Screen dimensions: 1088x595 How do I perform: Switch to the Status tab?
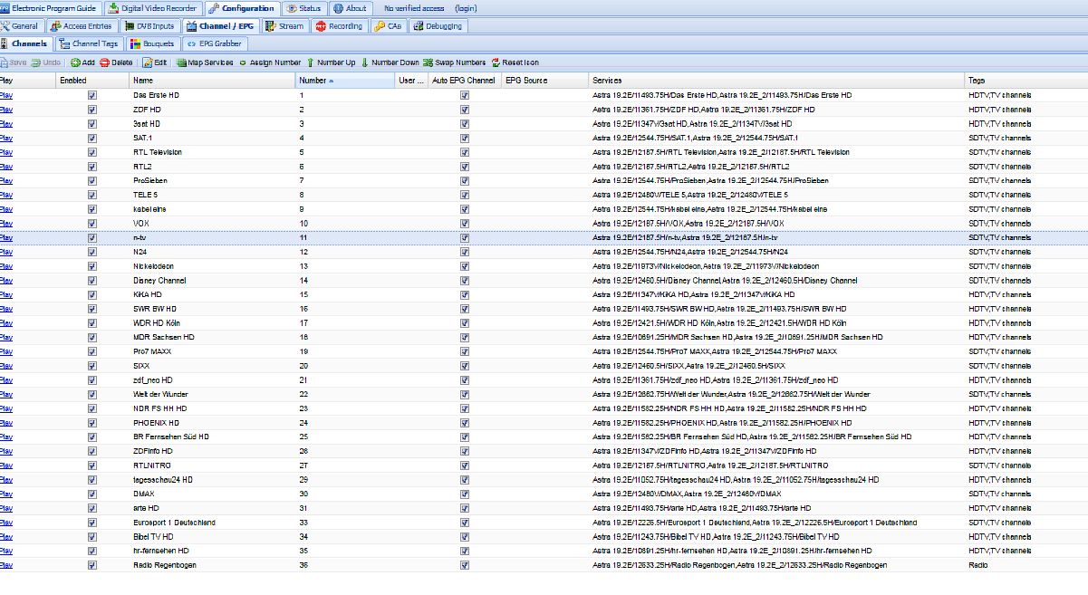303,8
